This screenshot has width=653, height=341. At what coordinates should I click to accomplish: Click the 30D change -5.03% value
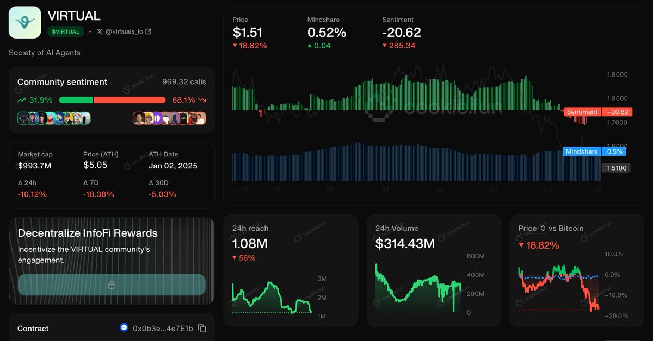click(163, 194)
